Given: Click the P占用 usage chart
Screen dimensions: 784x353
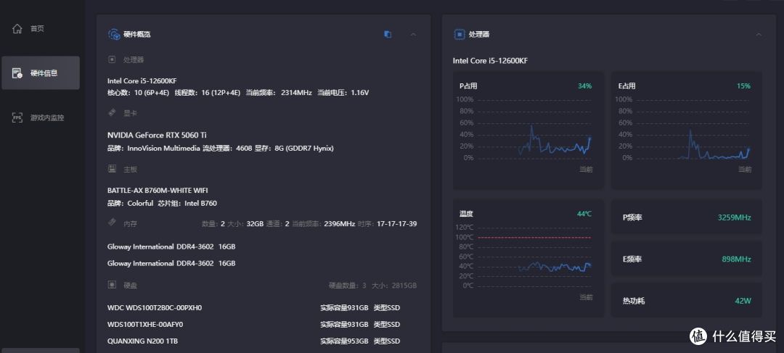Looking at the screenshot, I should 528,130.
